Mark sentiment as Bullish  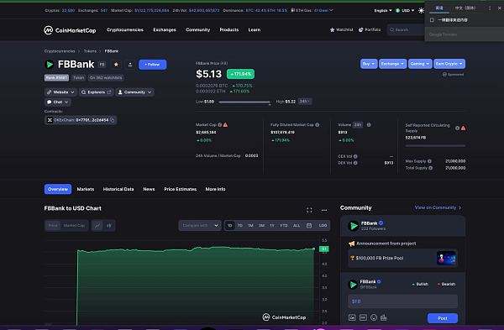[x=420, y=284]
